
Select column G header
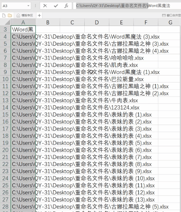coord(170,22)
